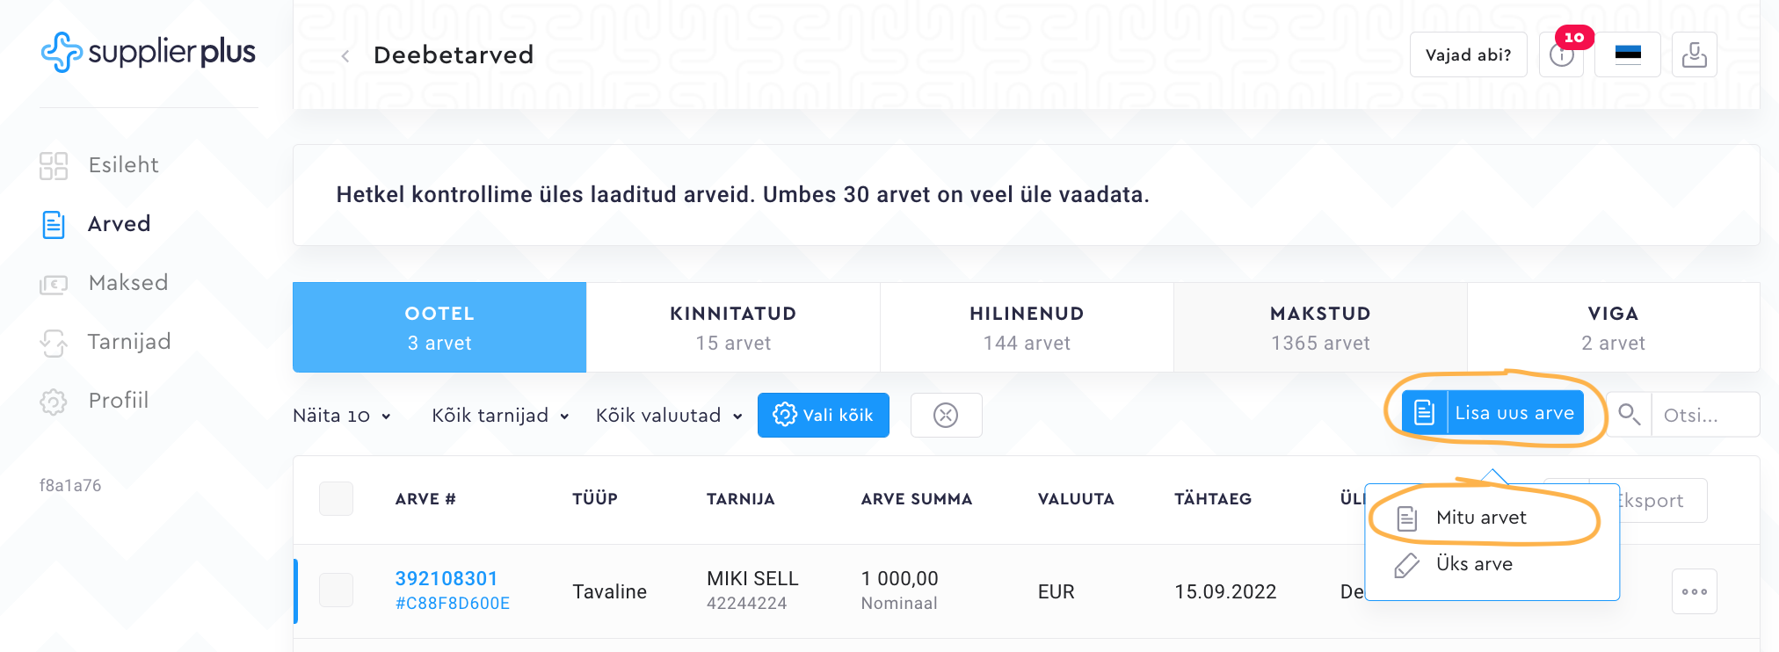Click the Vajad abi? help button
The width and height of the screenshot is (1779, 652).
[1468, 55]
